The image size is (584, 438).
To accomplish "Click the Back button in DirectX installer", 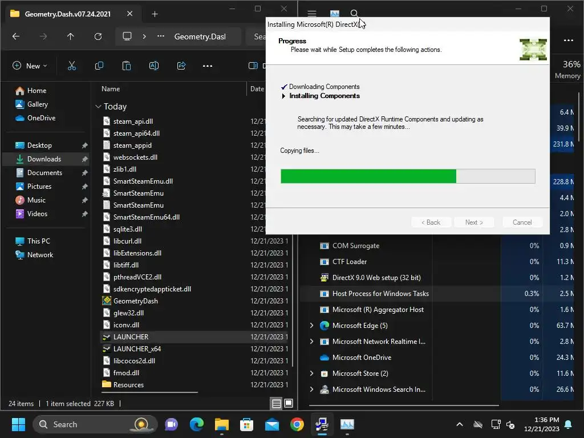I will (431, 222).
